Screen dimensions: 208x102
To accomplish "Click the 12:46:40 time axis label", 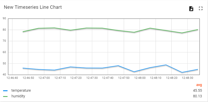I will pyautogui.click(x=12, y=78).
